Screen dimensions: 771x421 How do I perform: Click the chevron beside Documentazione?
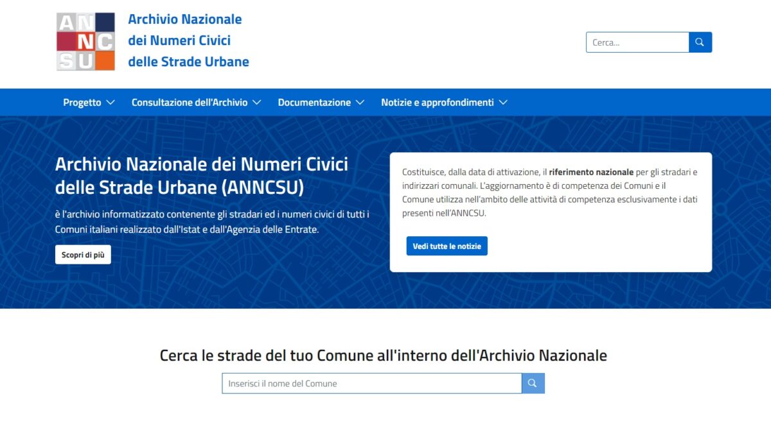point(360,103)
